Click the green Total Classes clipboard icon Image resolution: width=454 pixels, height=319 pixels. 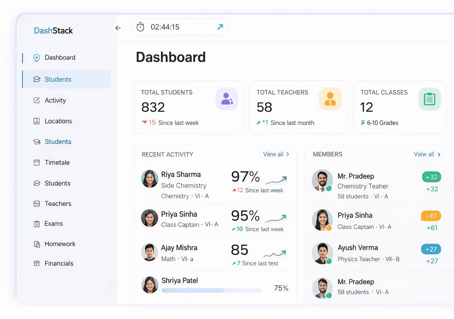[x=429, y=99]
